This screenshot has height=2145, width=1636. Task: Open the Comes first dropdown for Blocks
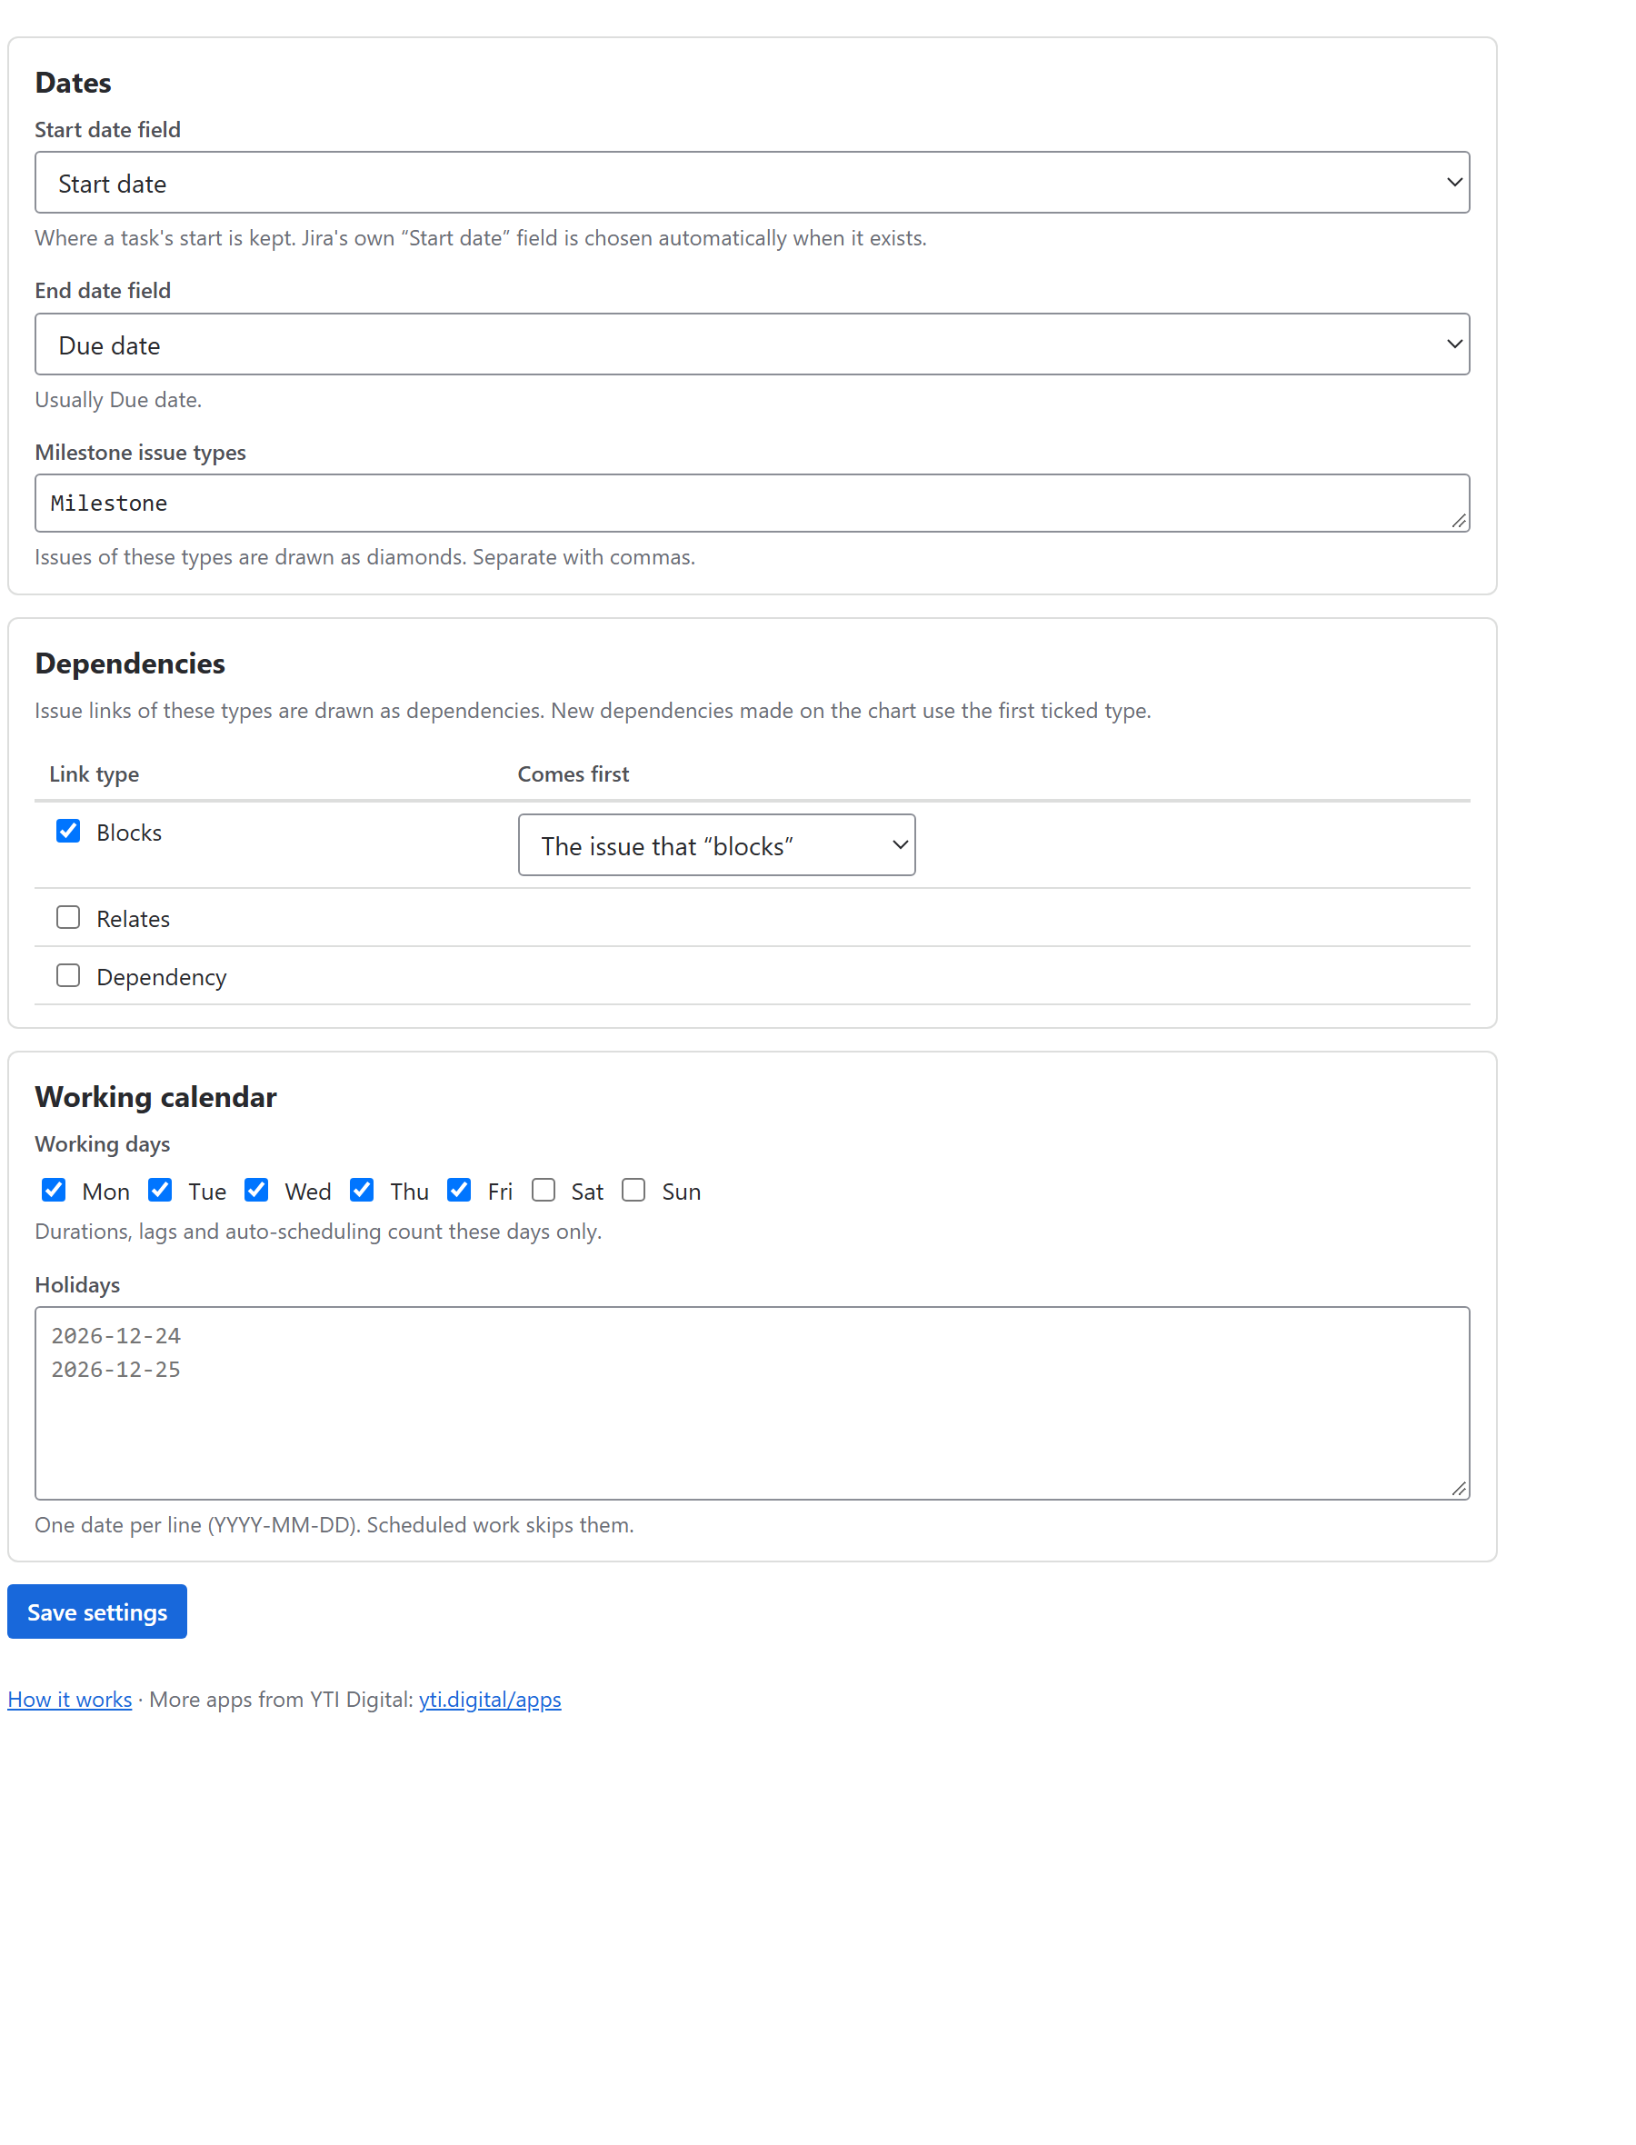[716, 844]
